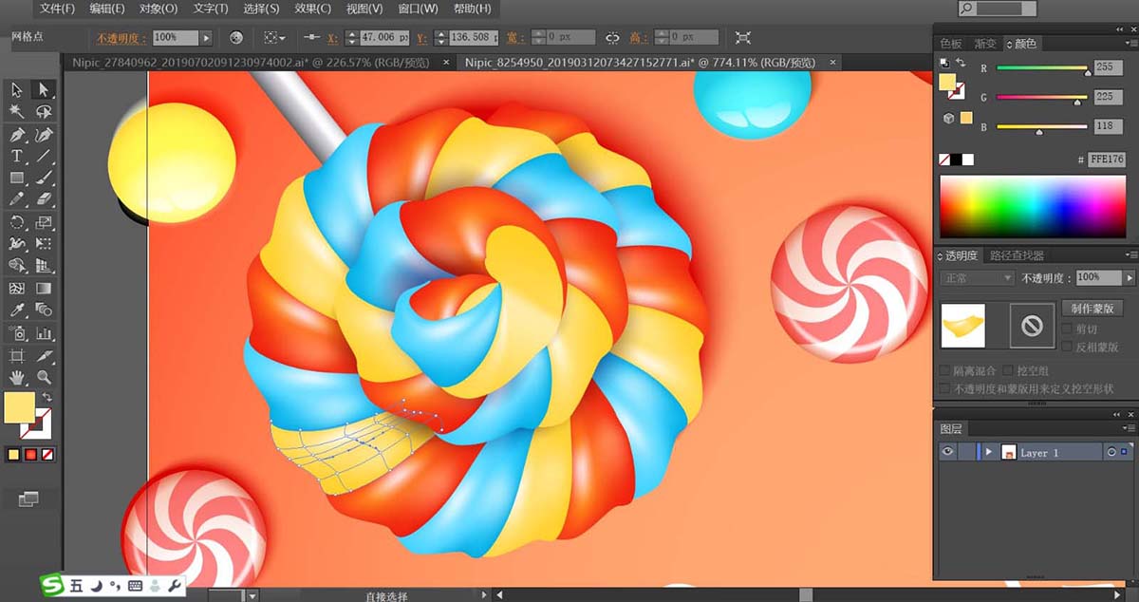Screen dimensions: 1139x602
Task: Expand Layer 1 disclosure triangle
Action: coord(988,453)
